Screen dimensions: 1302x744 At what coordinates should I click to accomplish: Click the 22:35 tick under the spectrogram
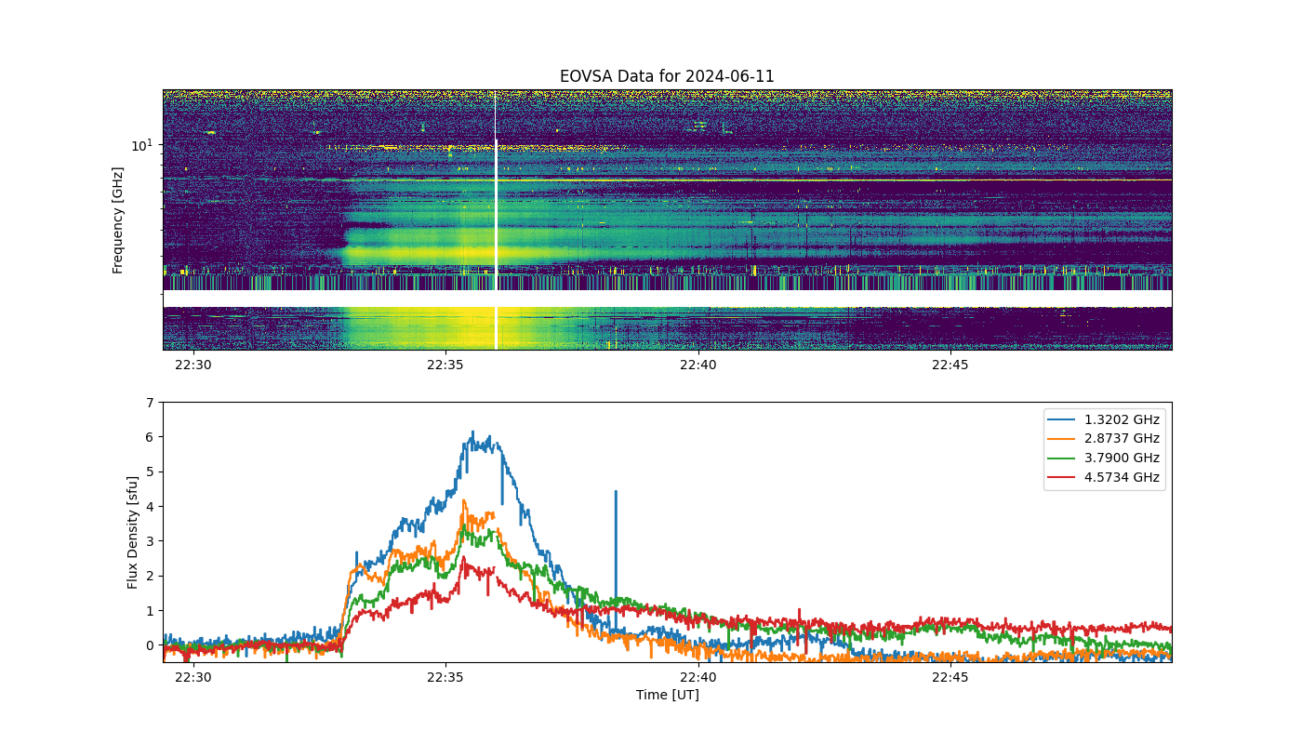click(445, 365)
